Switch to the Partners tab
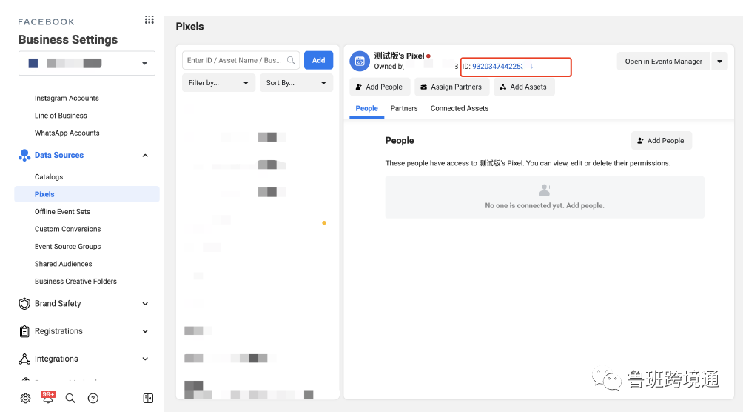This screenshot has height=412, width=743. (404, 108)
